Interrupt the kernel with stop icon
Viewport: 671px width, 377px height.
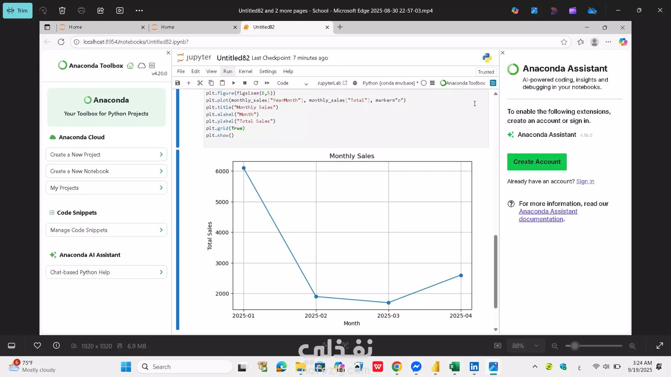(245, 83)
